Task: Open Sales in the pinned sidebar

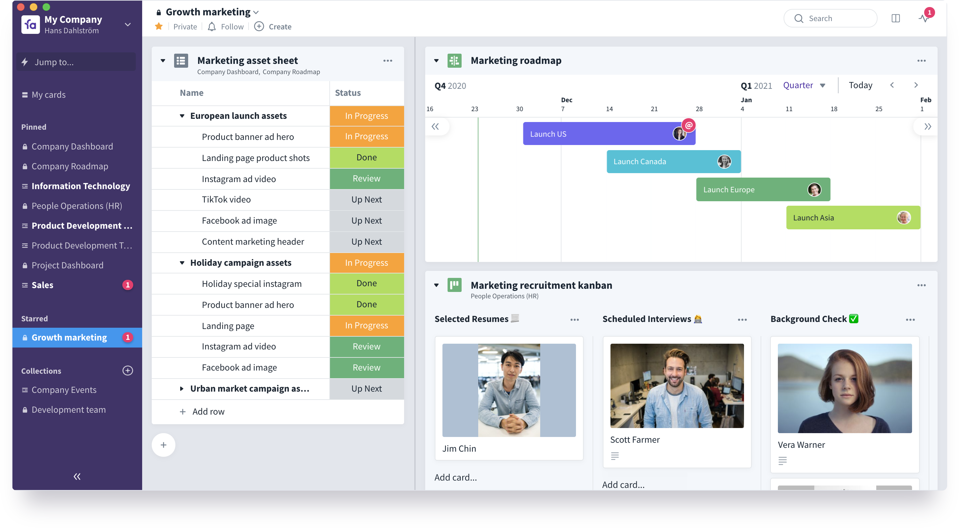Action: (x=42, y=285)
